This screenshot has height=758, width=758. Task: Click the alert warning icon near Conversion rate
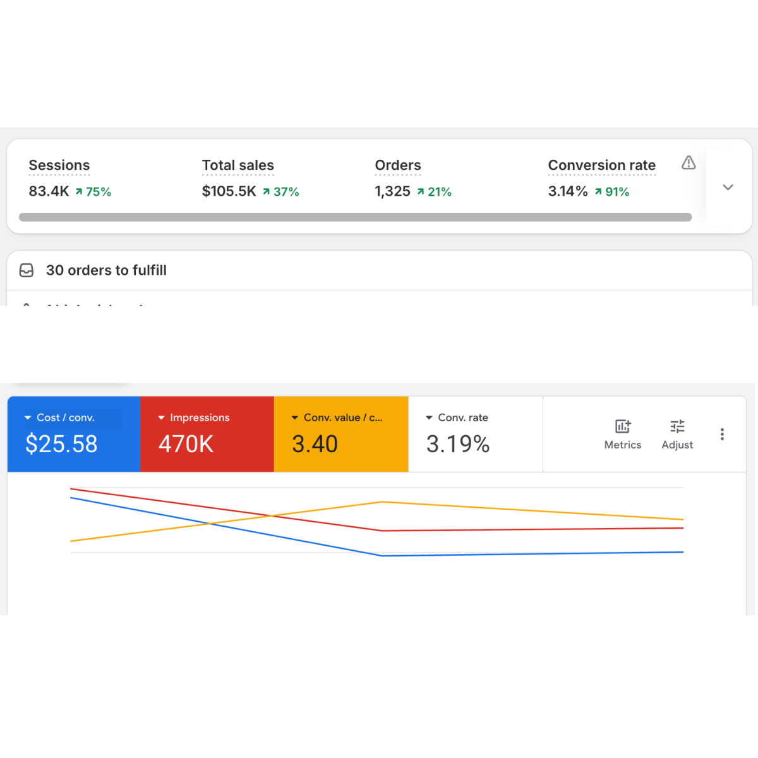point(688,163)
